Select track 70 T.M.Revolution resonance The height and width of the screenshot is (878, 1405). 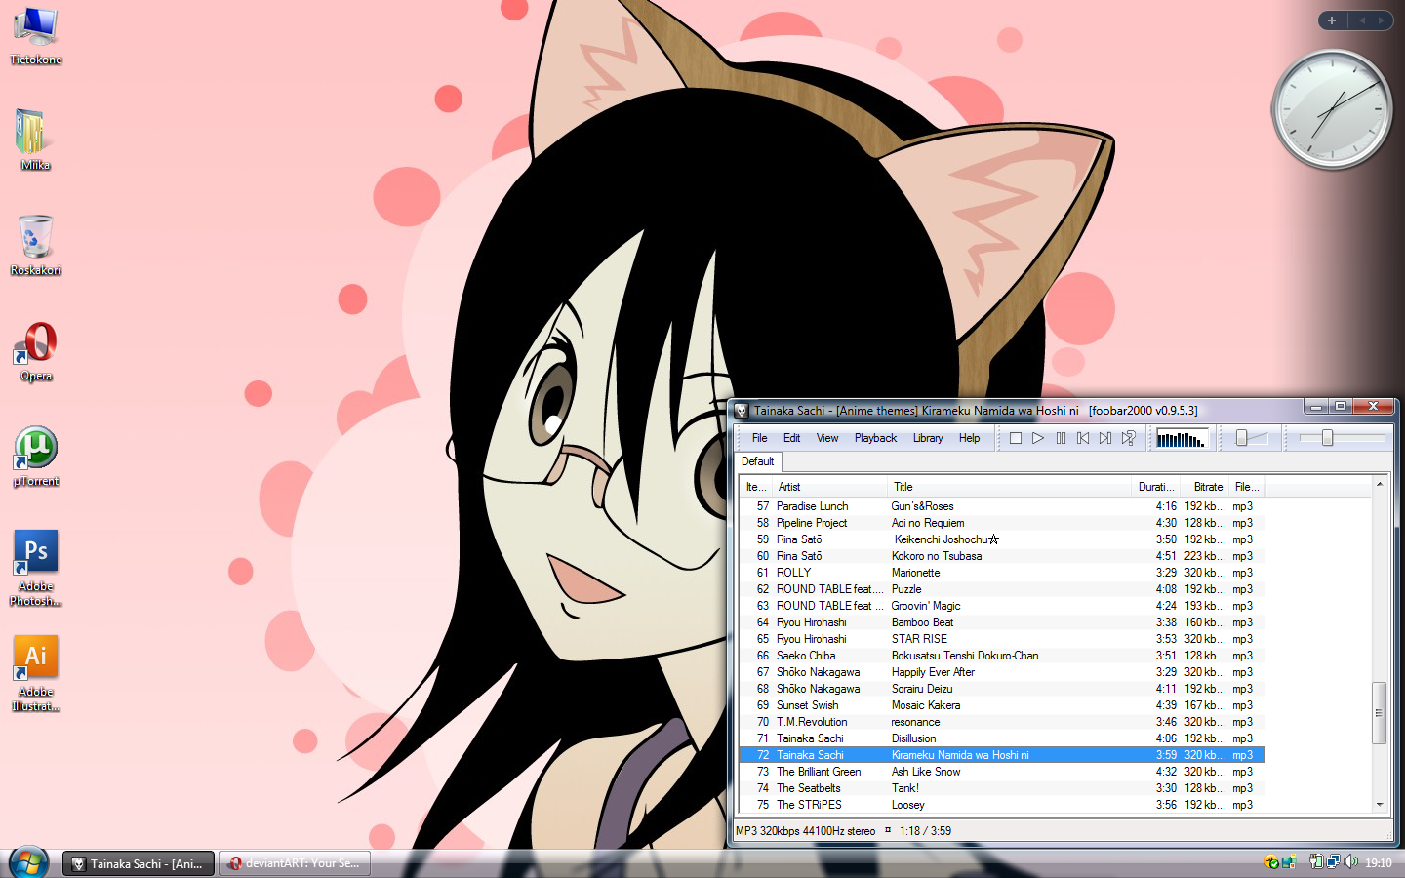[x=1003, y=722]
